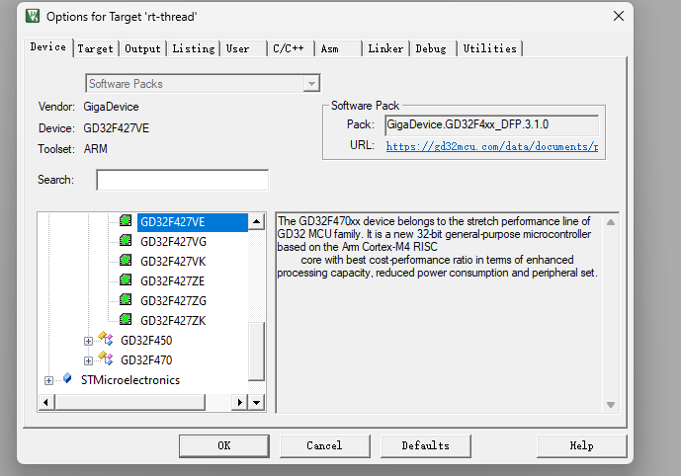Click the device tree vertical scroll thumb

tap(256, 351)
